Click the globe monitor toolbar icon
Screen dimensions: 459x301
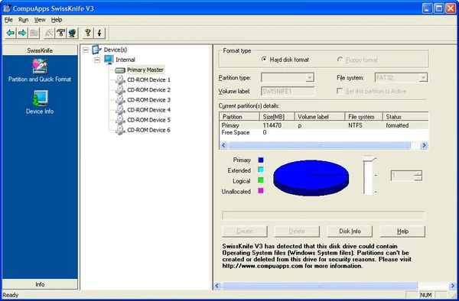click(x=72, y=33)
